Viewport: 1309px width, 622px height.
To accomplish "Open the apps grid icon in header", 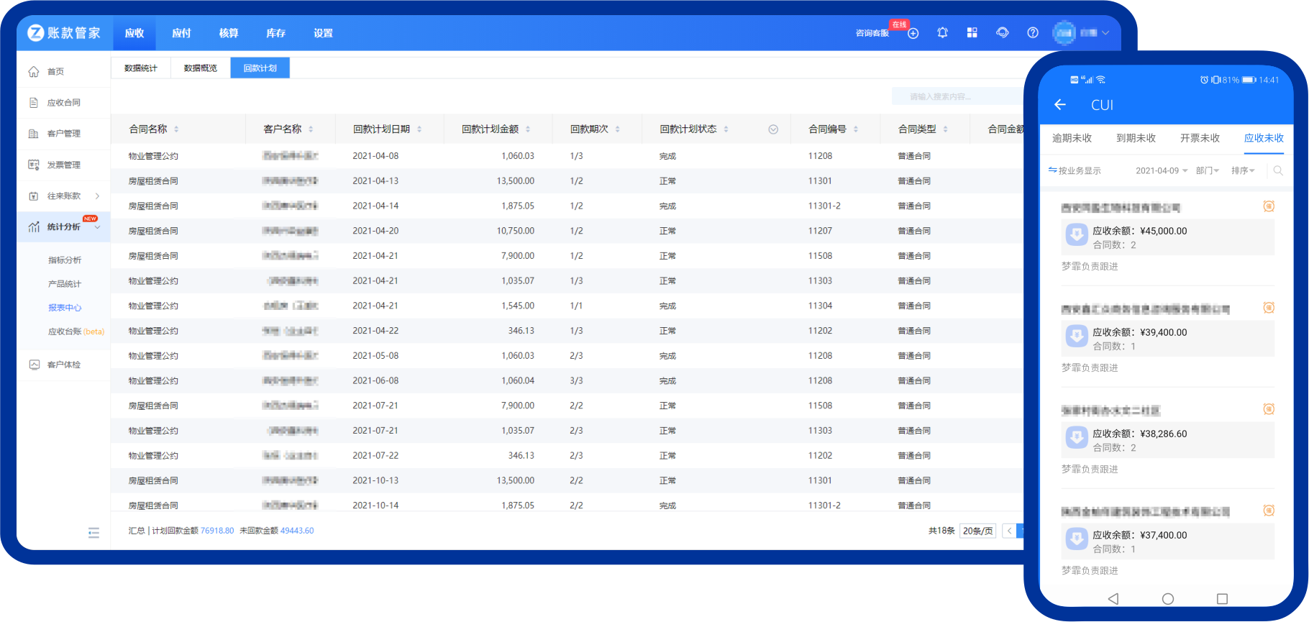I will tap(972, 33).
